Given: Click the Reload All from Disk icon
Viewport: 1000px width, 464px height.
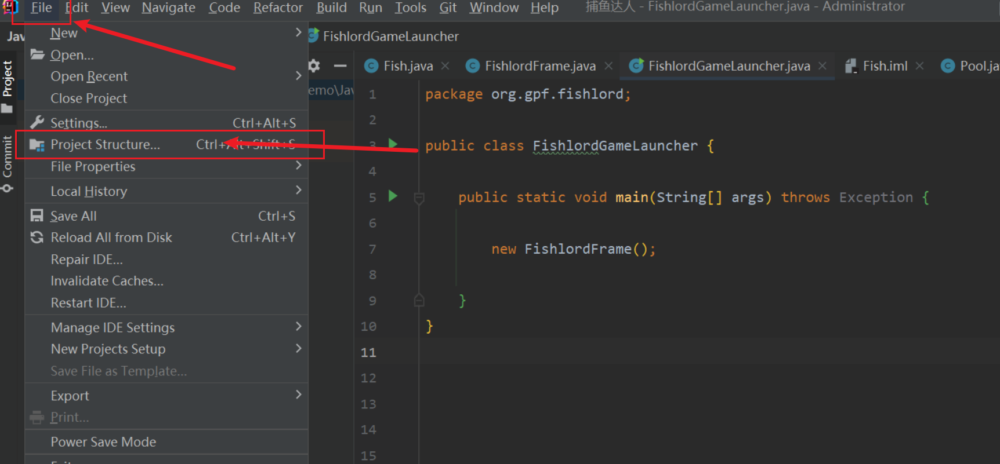Looking at the screenshot, I should (x=37, y=238).
